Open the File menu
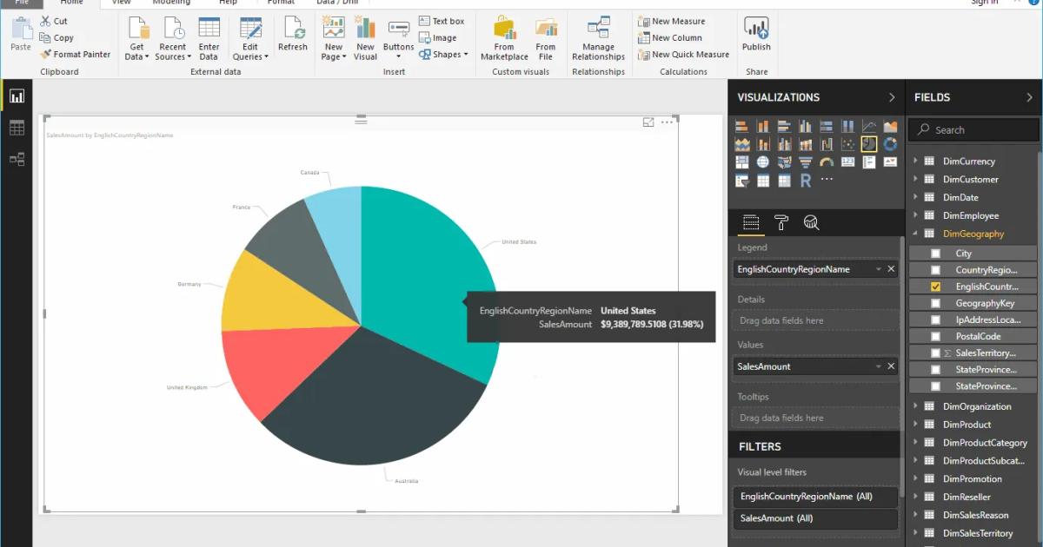This screenshot has width=1043, height=547. tap(22, 3)
